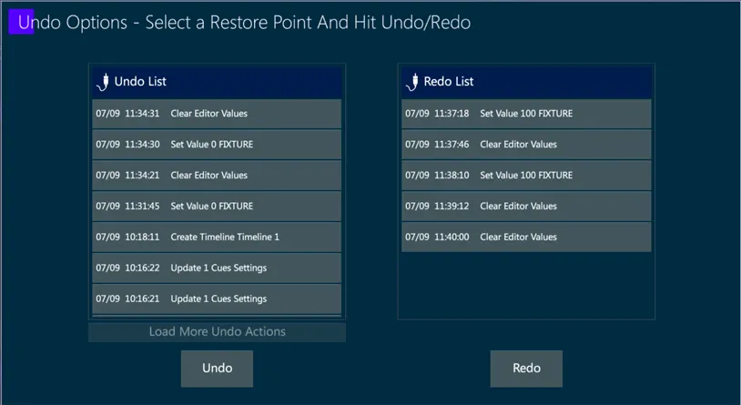The width and height of the screenshot is (741, 405).
Task: Select redo entry 11:40:00 Clear Editor Values
Action: pos(526,237)
